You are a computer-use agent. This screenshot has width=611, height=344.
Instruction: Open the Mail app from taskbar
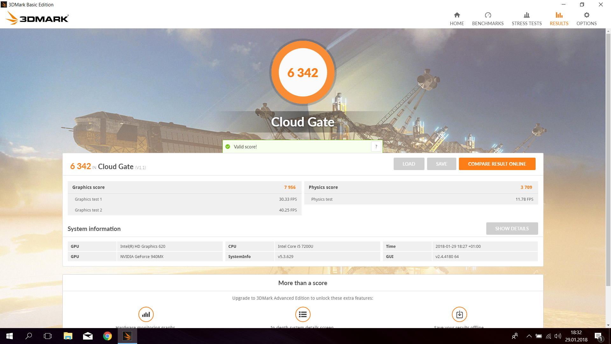[x=88, y=336]
